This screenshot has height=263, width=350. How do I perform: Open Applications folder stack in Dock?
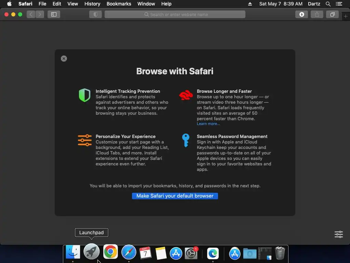(x=234, y=253)
